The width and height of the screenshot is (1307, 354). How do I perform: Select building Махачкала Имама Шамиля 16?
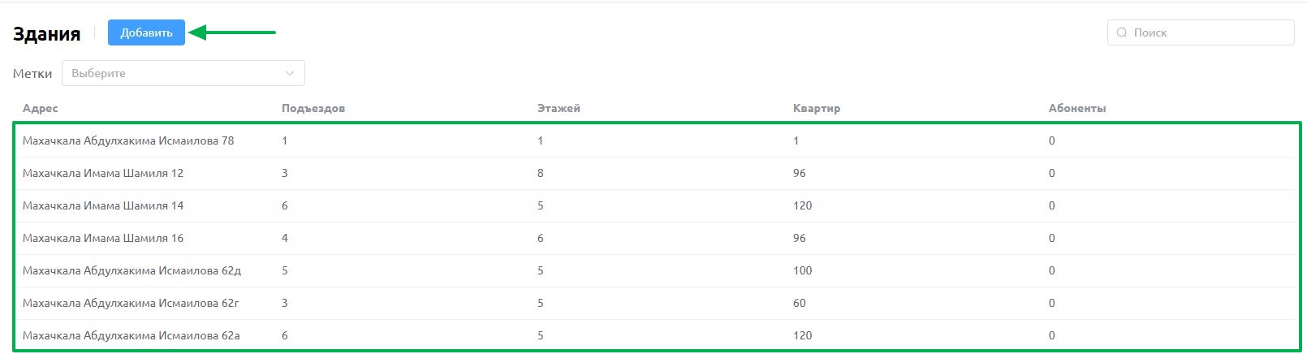[x=657, y=238]
